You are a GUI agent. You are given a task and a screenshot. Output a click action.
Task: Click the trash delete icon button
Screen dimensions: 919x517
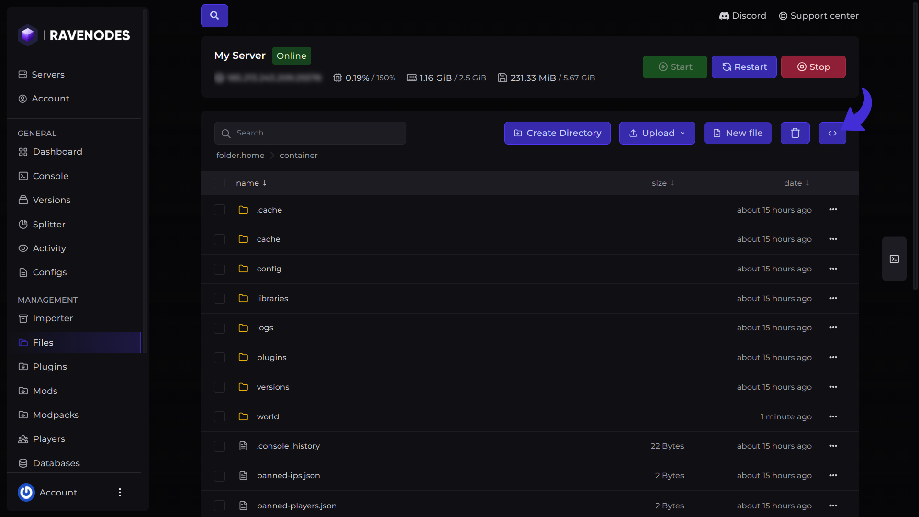(x=795, y=133)
